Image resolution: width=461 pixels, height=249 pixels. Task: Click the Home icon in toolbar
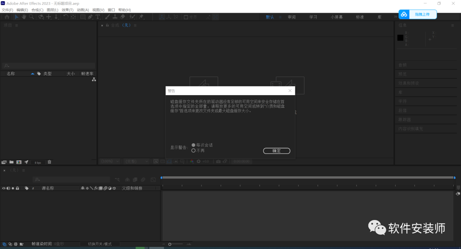(x=7, y=17)
